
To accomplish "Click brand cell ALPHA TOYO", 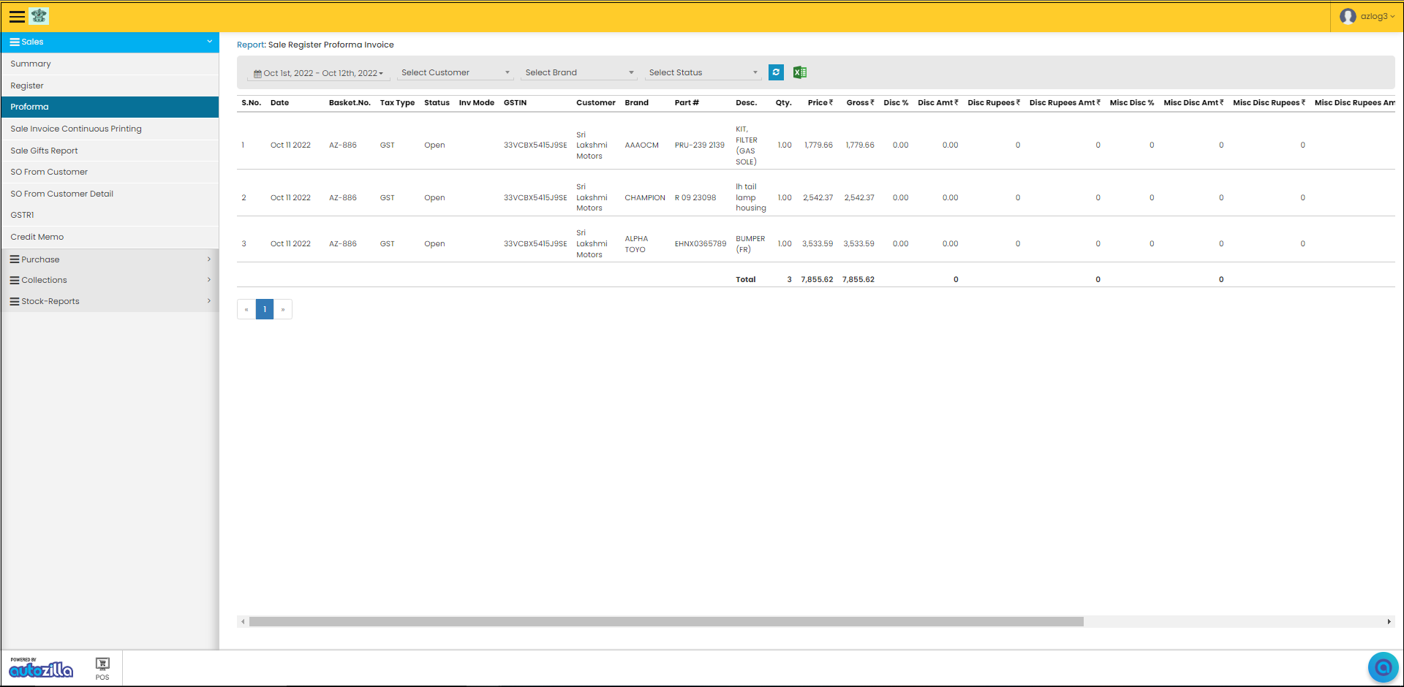I will click(636, 244).
